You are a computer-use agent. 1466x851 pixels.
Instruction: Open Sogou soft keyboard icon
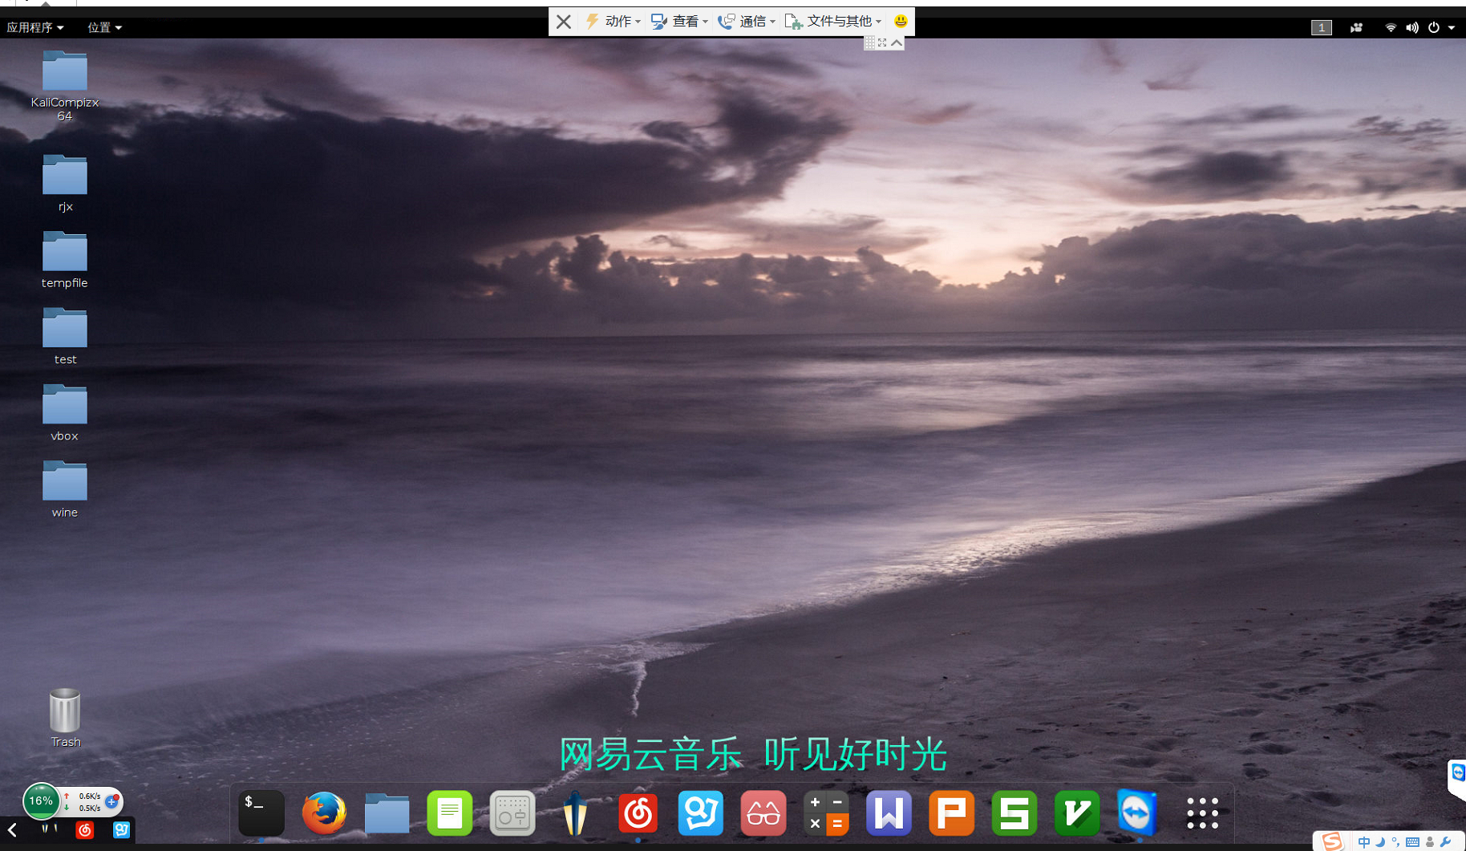(1412, 842)
